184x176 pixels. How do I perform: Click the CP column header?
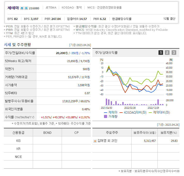click(76, 133)
